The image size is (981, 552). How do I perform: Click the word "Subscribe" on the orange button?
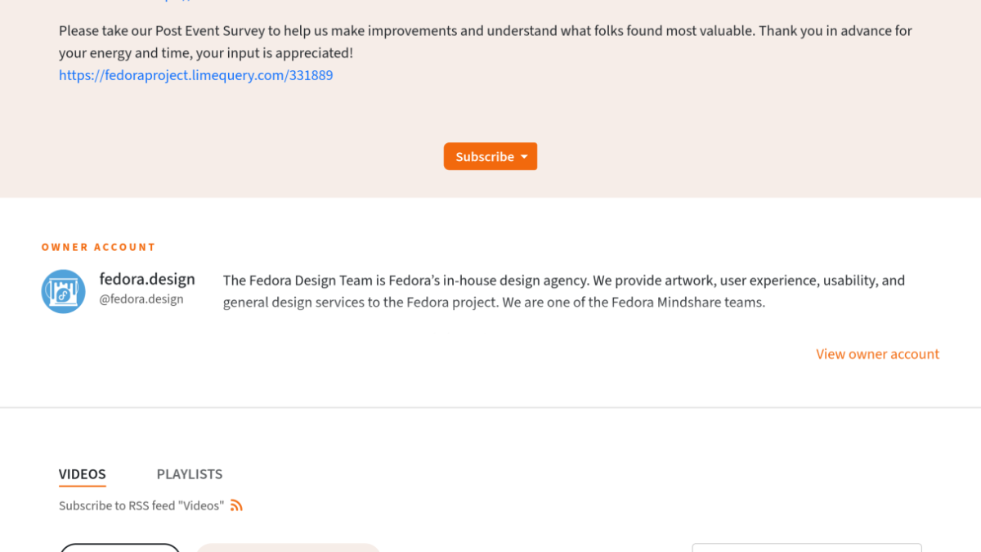[485, 157]
